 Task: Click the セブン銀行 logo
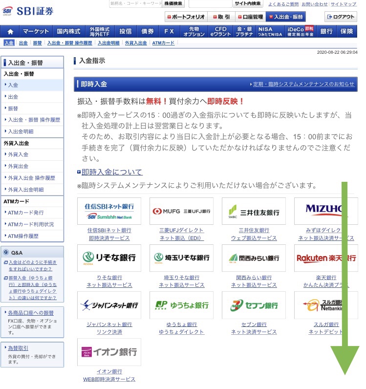coord(254,305)
